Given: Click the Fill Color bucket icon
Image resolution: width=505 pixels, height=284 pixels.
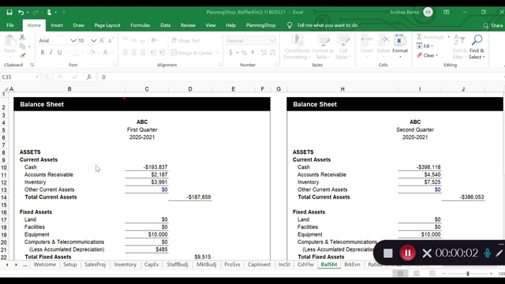Looking at the screenshot, I should [x=92, y=53].
